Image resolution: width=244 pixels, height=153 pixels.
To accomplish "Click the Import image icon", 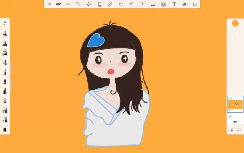I will point(153,4).
